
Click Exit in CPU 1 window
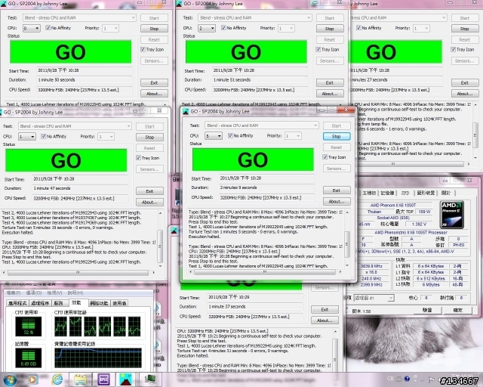pos(149,191)
